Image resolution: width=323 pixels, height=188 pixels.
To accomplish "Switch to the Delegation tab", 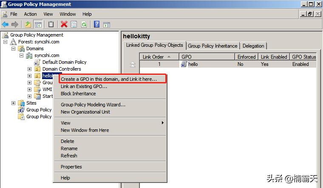I will coord(253,46).
